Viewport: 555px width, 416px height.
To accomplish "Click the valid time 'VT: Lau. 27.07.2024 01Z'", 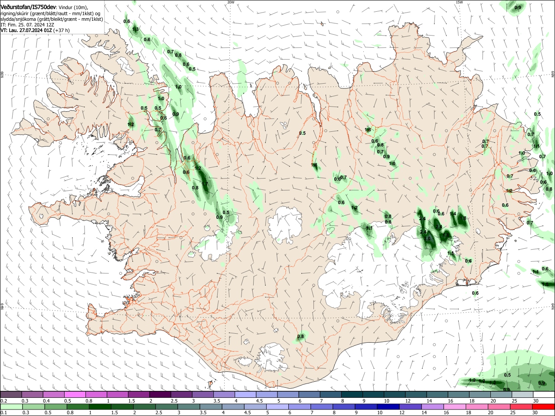I will [26, 30].
